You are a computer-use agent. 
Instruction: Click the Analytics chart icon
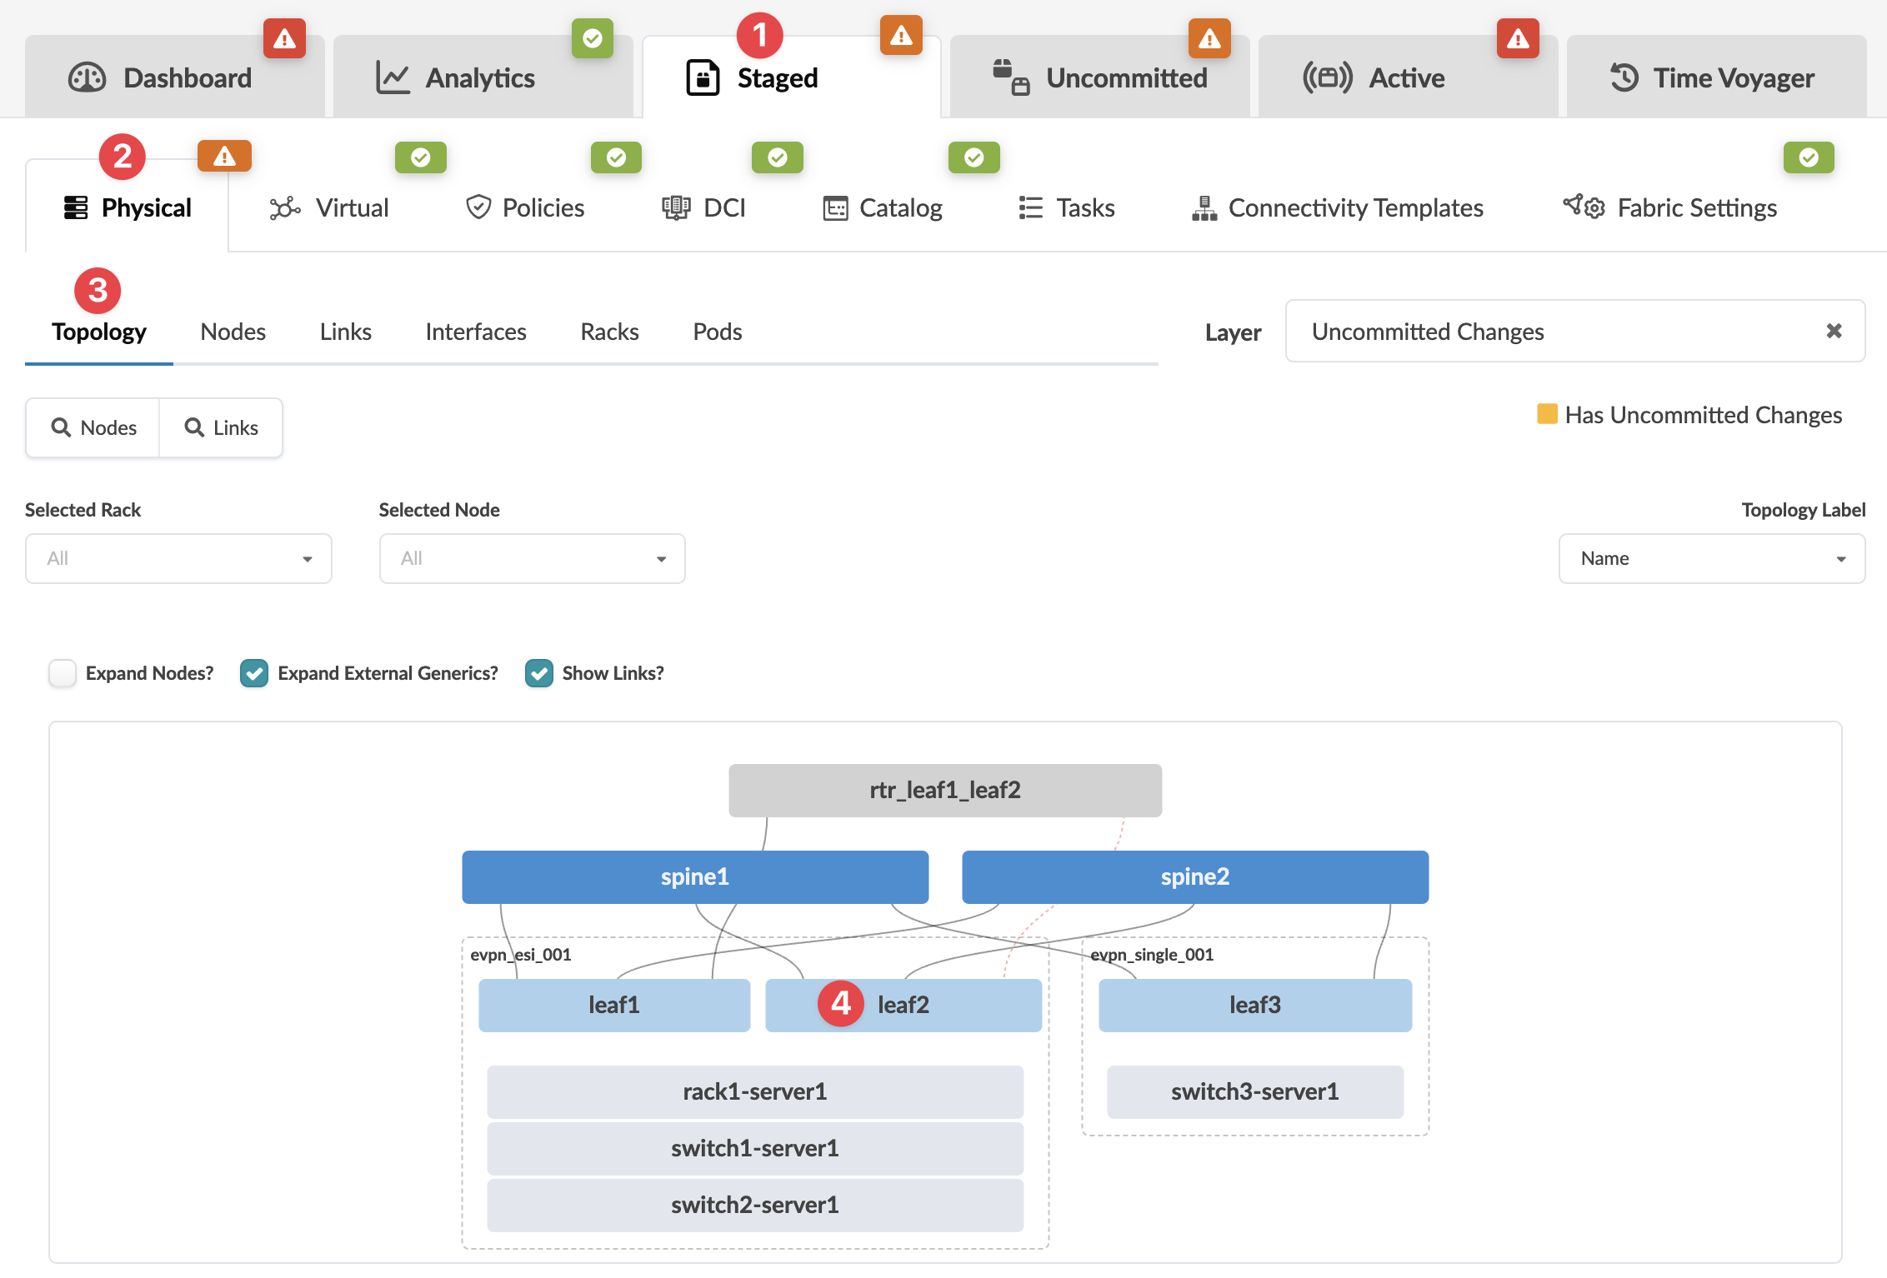click(393, 78)
